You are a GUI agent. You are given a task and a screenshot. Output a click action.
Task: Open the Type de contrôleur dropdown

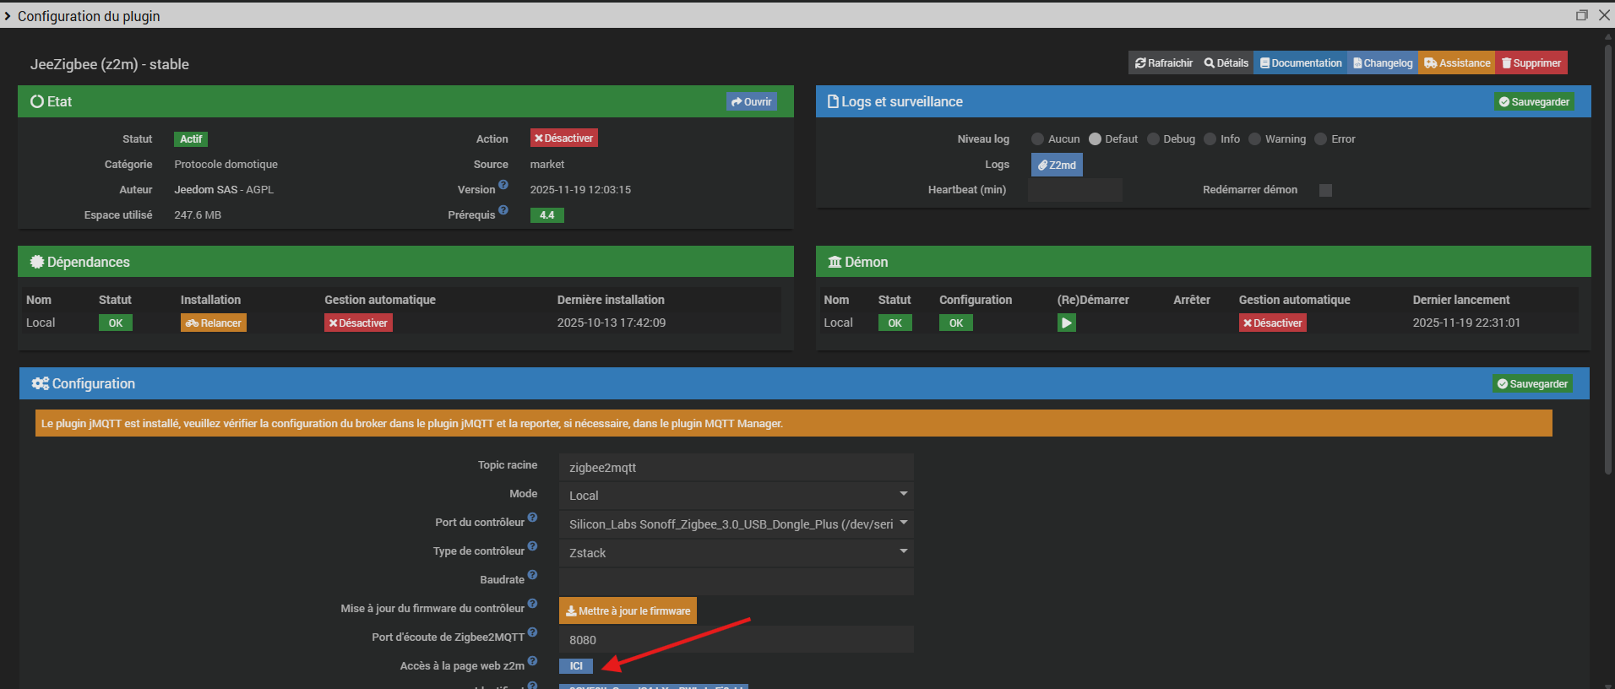coord(735,552)
